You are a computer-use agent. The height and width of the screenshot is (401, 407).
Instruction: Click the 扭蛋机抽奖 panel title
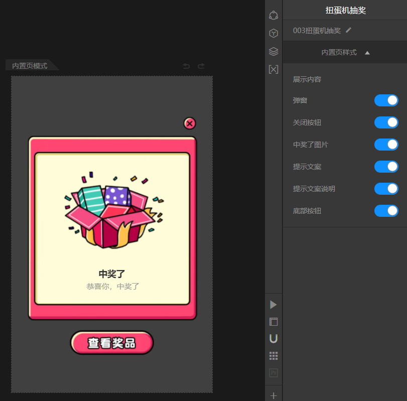(345, 11)
